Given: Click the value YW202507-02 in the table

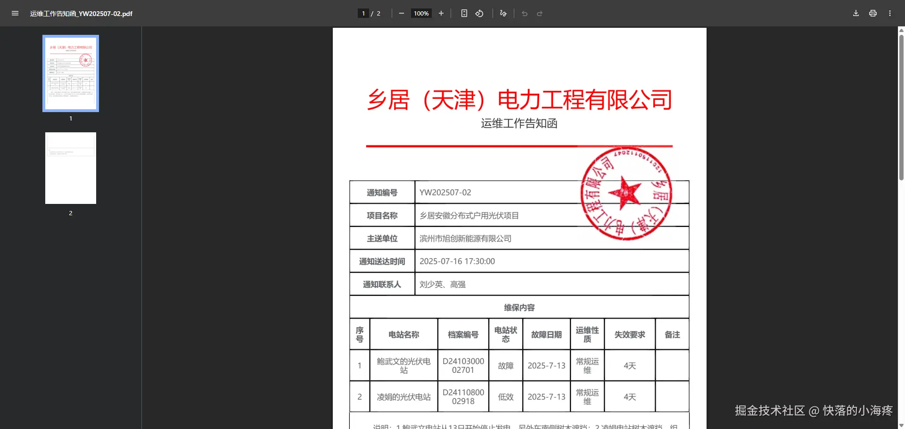Looking at the screenshot, I should 445,193.
